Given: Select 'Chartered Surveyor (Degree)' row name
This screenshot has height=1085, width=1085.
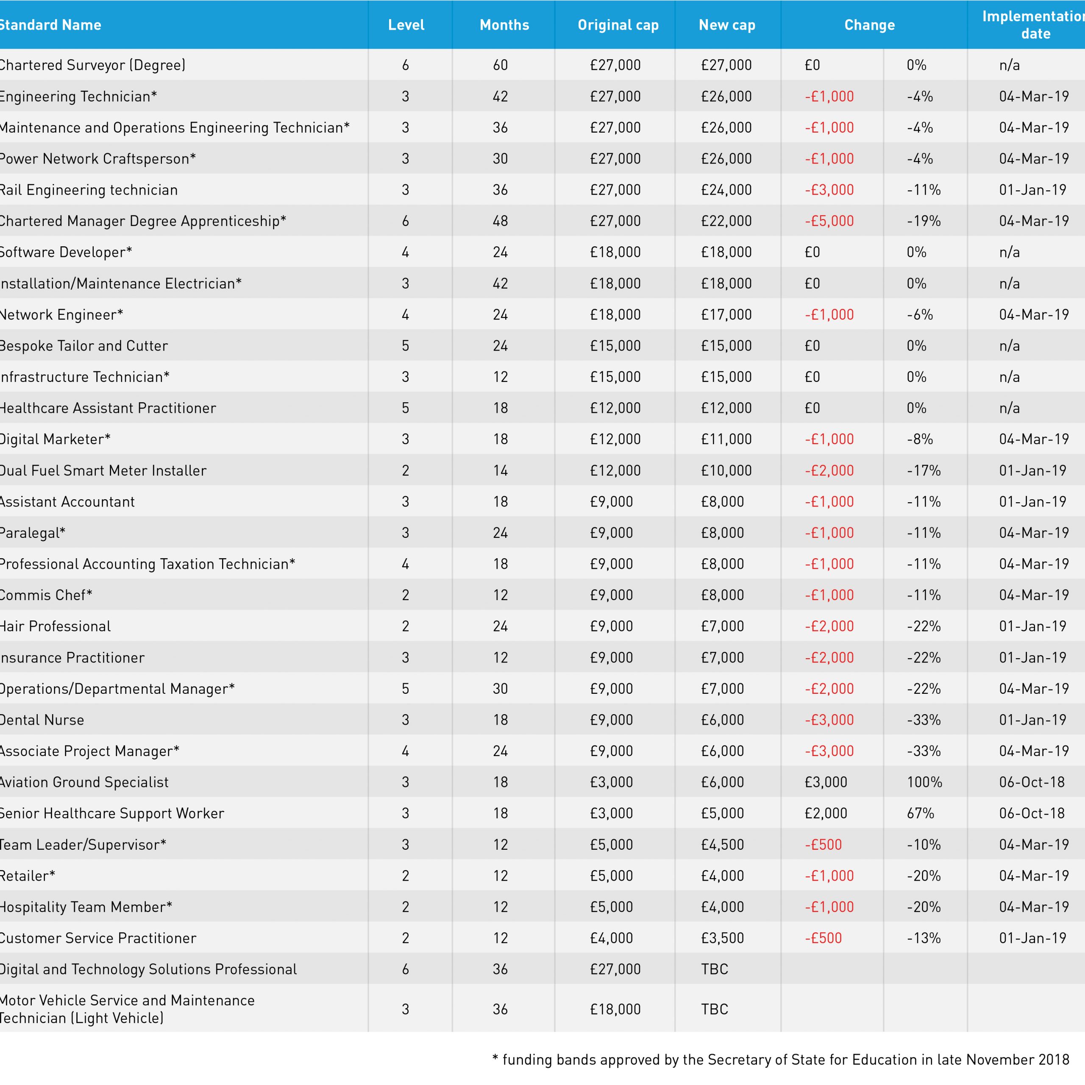Looking at the screenshot, I should coord(92,65).
